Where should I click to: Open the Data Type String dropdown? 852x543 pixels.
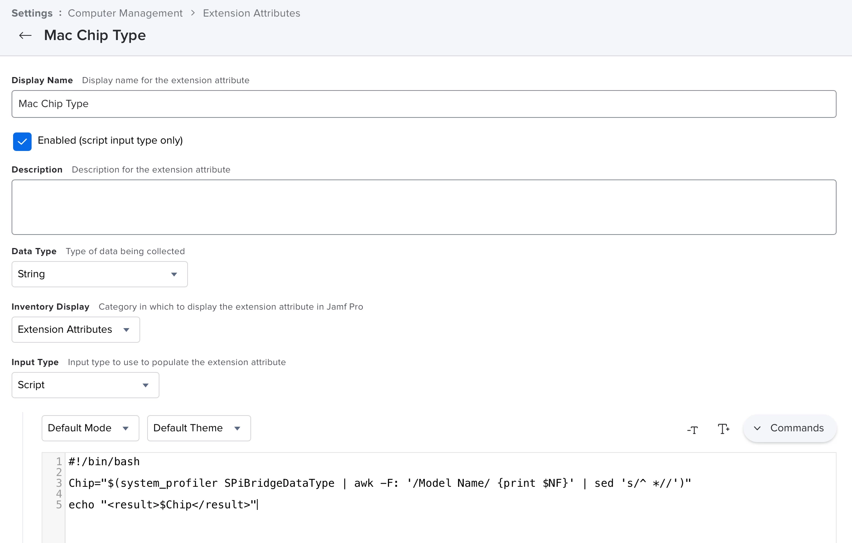(x=99, y=274)
